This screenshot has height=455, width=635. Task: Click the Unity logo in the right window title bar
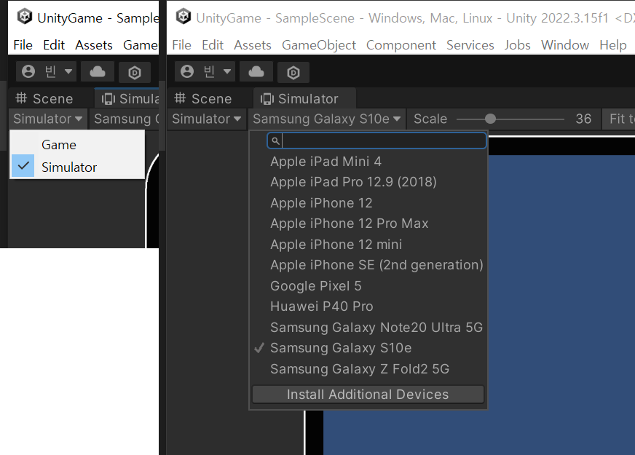(184, 17)
